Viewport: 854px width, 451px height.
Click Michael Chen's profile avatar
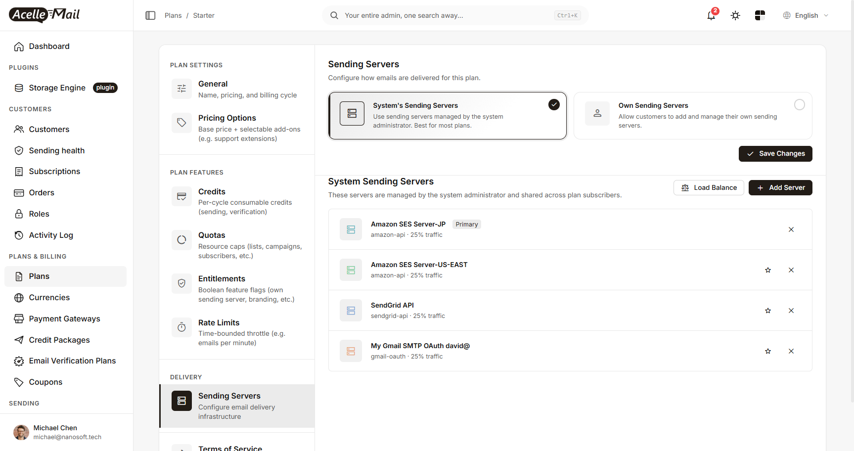coord(21,432)
